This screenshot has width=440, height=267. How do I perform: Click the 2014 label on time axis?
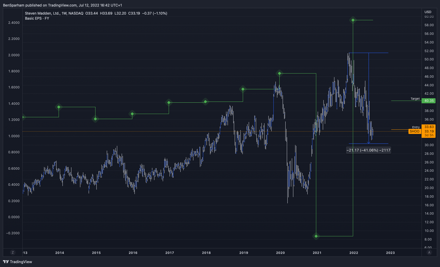click(x=59, y=253)
